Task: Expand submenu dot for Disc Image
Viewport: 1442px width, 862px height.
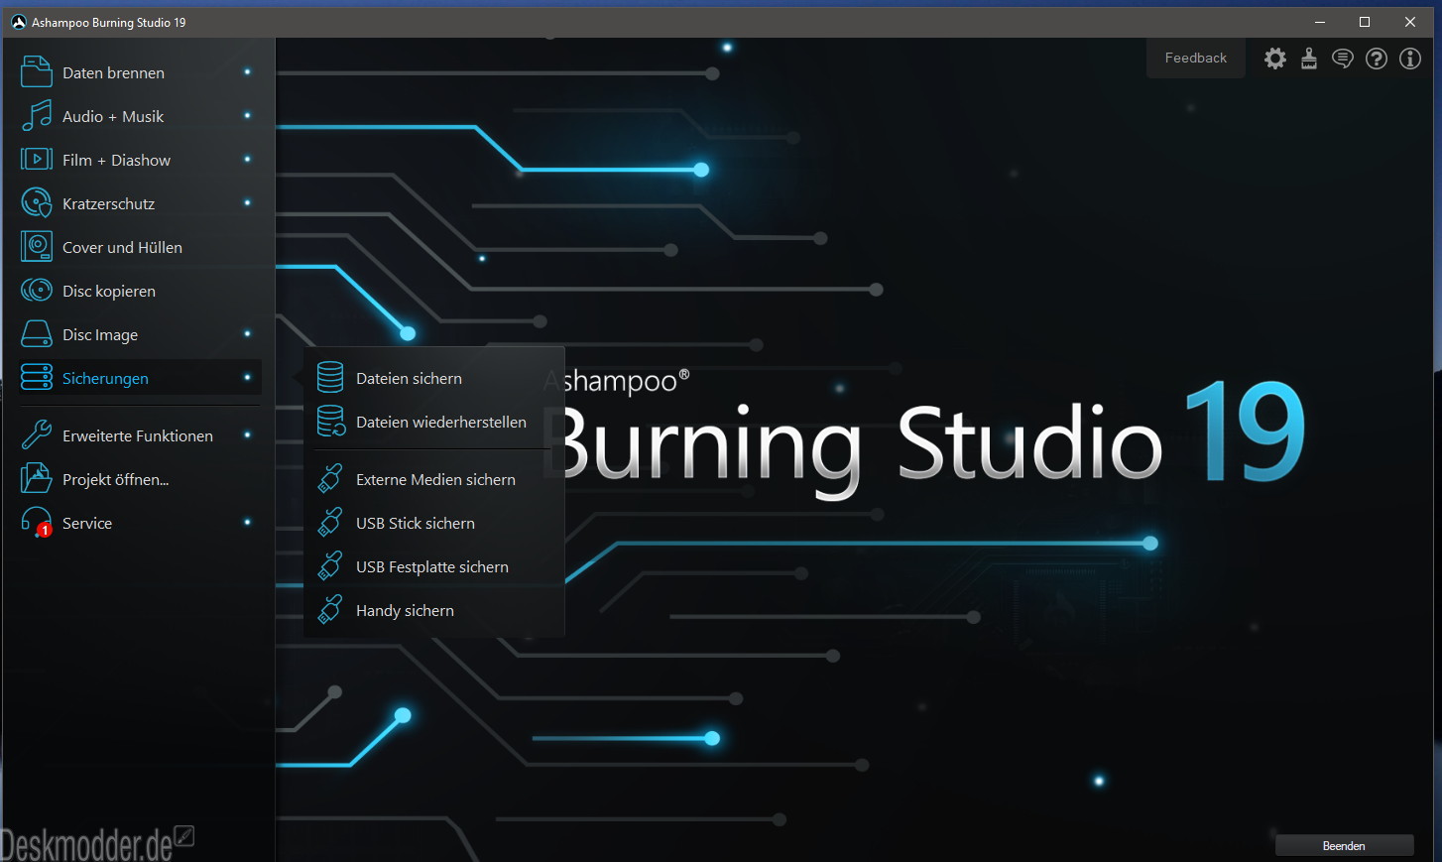Action: point(247,333)
